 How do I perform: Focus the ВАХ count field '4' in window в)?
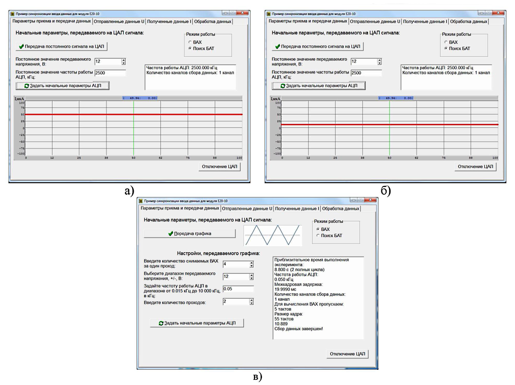click(236, 264)
